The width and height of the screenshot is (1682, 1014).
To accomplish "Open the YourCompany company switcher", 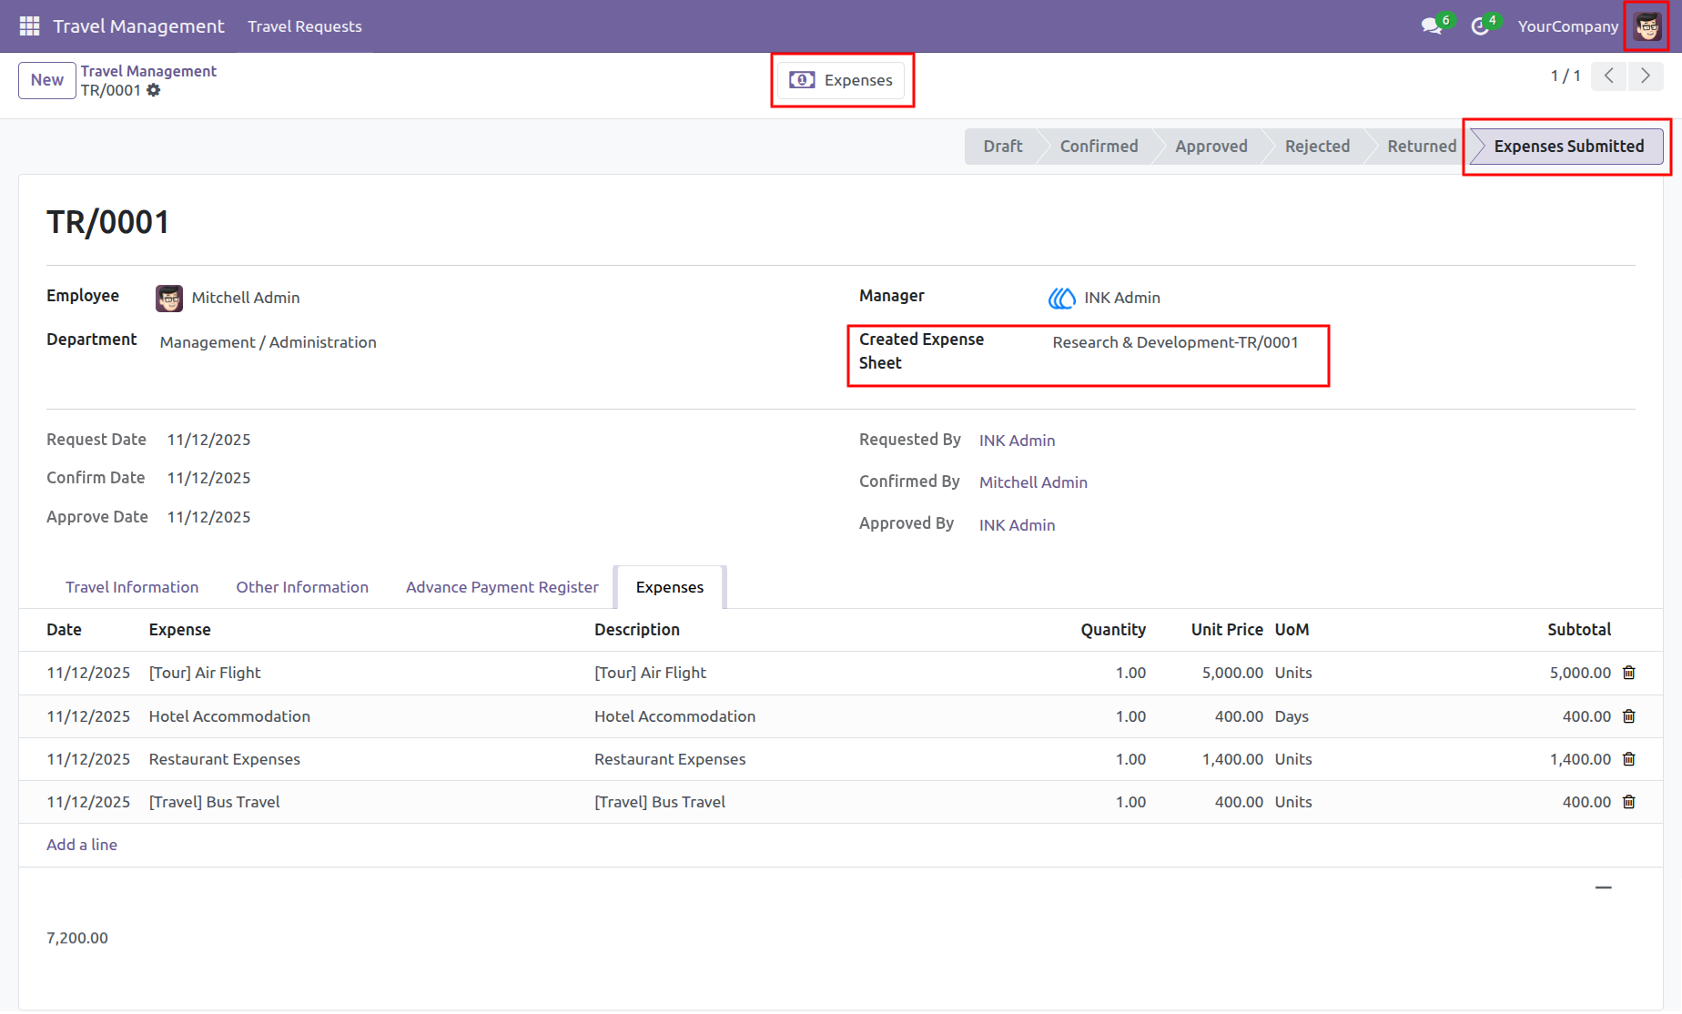I will click(1567, 26).
